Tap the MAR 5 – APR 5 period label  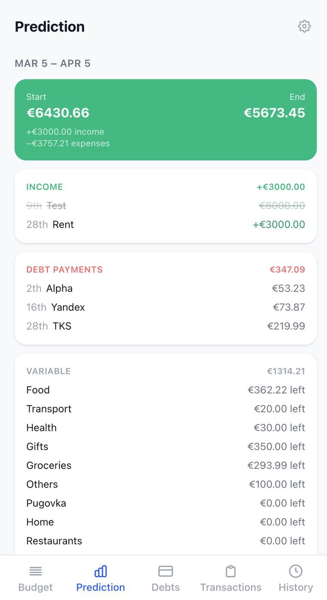tap(53, 63)
